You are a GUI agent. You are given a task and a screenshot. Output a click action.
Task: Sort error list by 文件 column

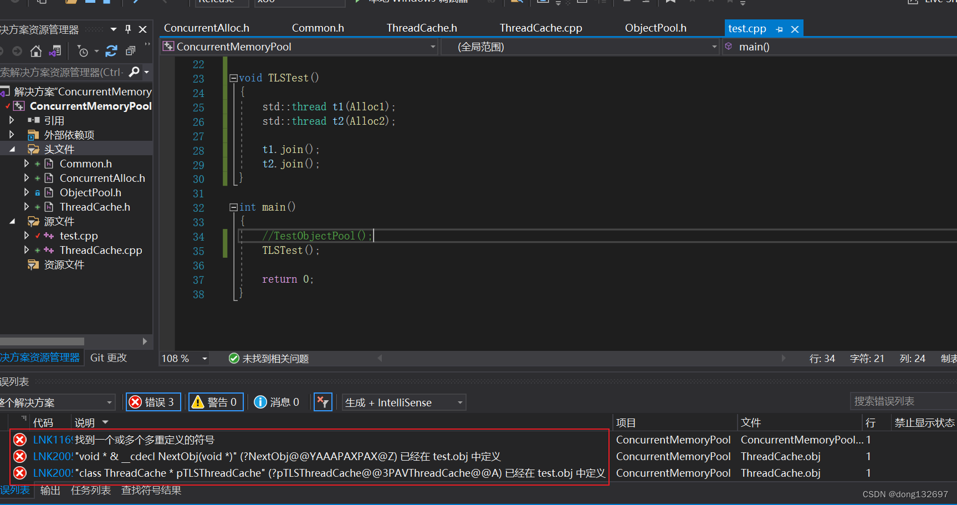point(751,423)
